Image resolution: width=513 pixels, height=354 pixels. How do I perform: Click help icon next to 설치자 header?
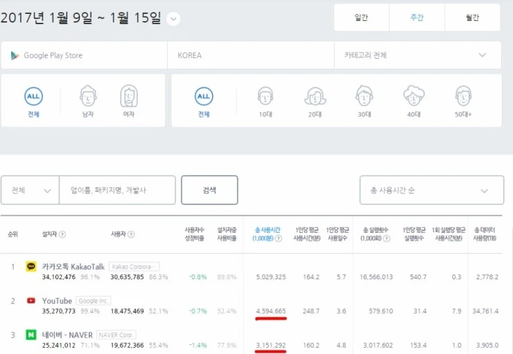62,234
